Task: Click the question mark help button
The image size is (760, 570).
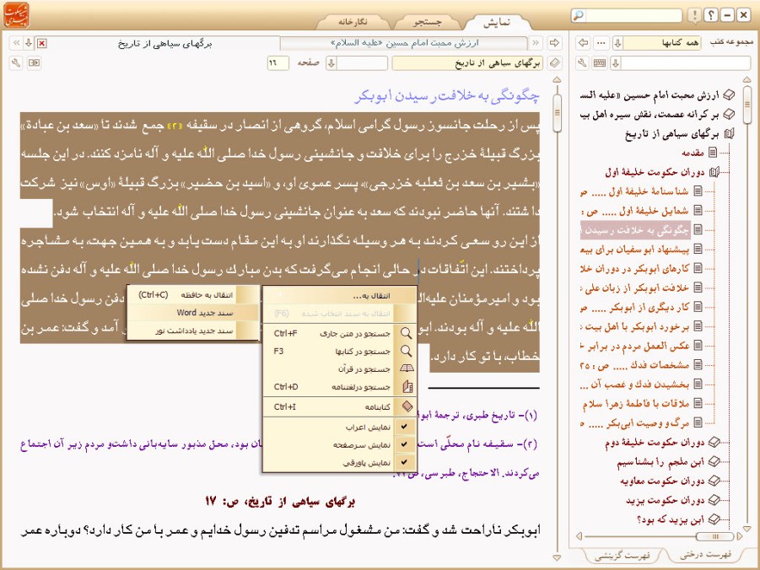Action: click(710, 15)
